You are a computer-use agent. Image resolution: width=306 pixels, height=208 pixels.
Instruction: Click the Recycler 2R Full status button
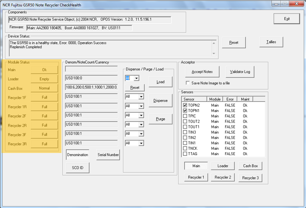tap(44, 125)
